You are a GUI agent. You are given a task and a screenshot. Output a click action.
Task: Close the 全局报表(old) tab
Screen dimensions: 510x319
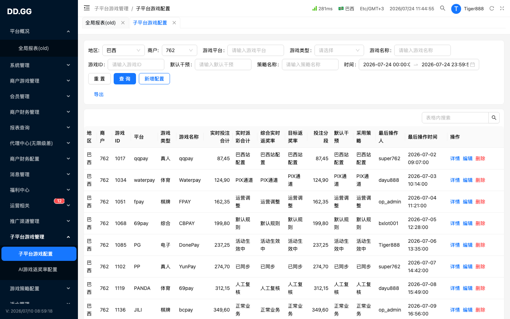click(123, 23)
